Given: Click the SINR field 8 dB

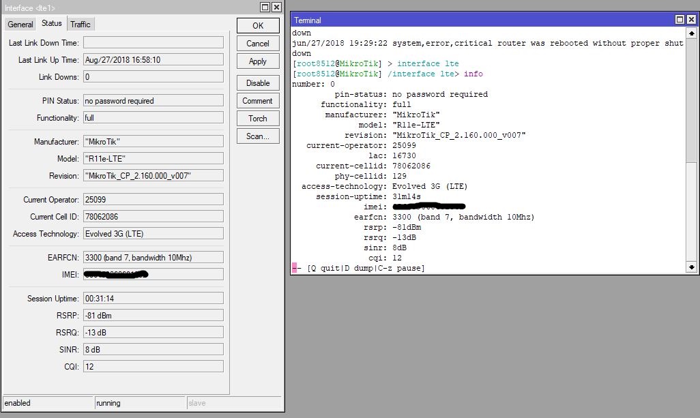Looking at the screenshot, I should click(153, 349).
